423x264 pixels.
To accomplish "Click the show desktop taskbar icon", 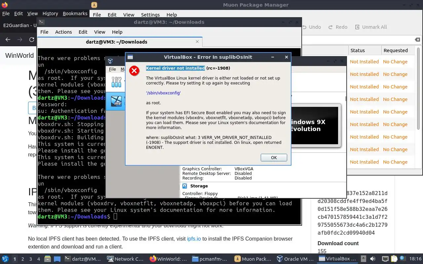I will 57,259.
